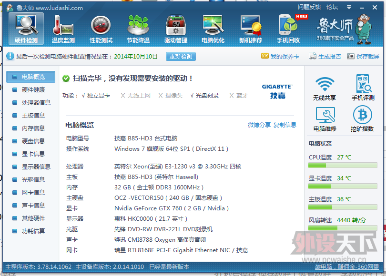Select 功耗估算 in sidebar
The width and height of the screenshot is (386, 276).
pos(31,231)
